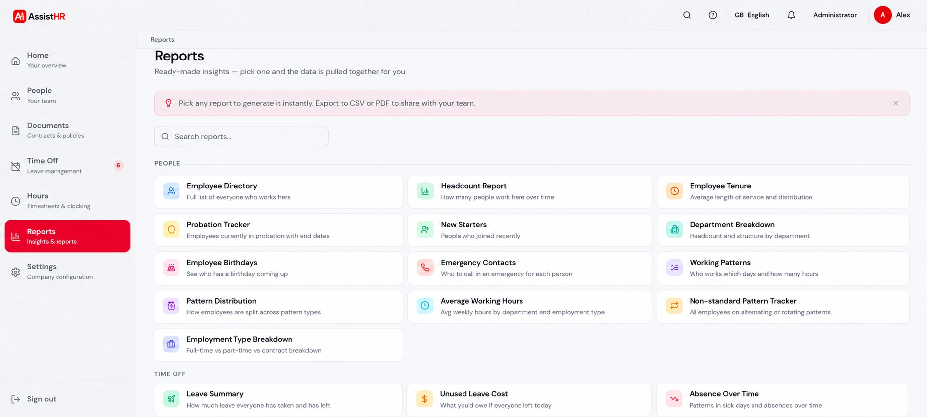Open the GB English language selector

tap(752, 15)
